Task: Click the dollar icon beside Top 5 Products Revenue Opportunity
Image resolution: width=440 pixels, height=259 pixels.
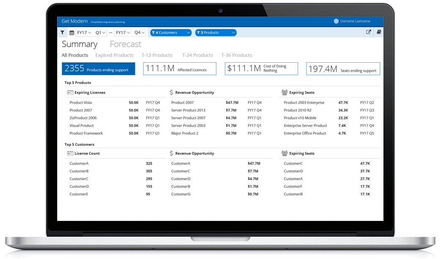Action: click(x=171, y=92)
